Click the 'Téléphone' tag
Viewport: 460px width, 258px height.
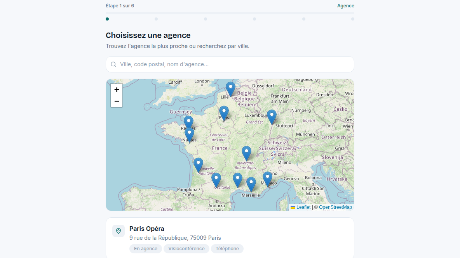[227, 249]
